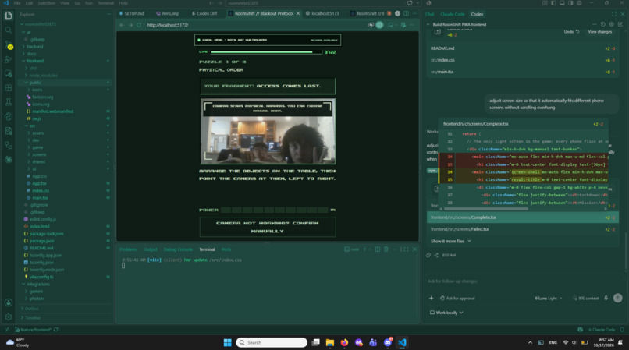Toggle secondary sidebar layout icon in title bar
This screenshot has width=629, height=350.
(570, 3)
